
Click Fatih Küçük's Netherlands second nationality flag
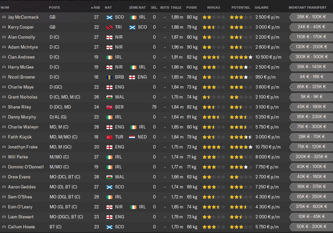132,137
